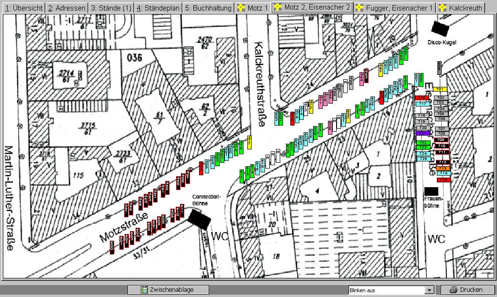497x297 pixels.
Task: Select yellow stand 701 on the map
Action: click(441, 89)
